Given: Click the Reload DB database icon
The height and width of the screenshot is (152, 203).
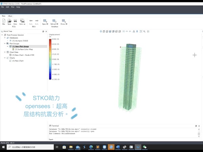Looking at the screenshot, I should coord(54,22).
